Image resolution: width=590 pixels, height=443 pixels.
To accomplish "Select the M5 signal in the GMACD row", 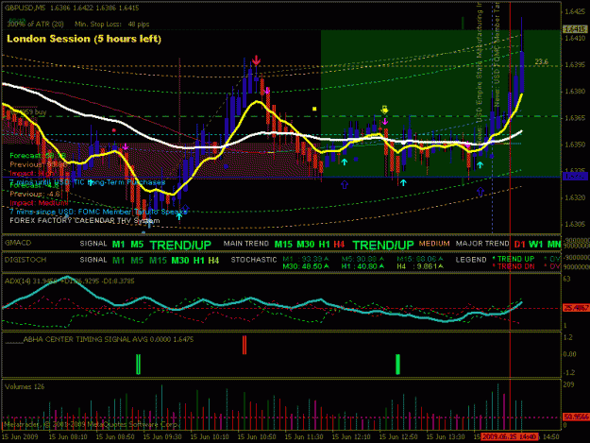I will pyautogui.click(x=137, y=245).
